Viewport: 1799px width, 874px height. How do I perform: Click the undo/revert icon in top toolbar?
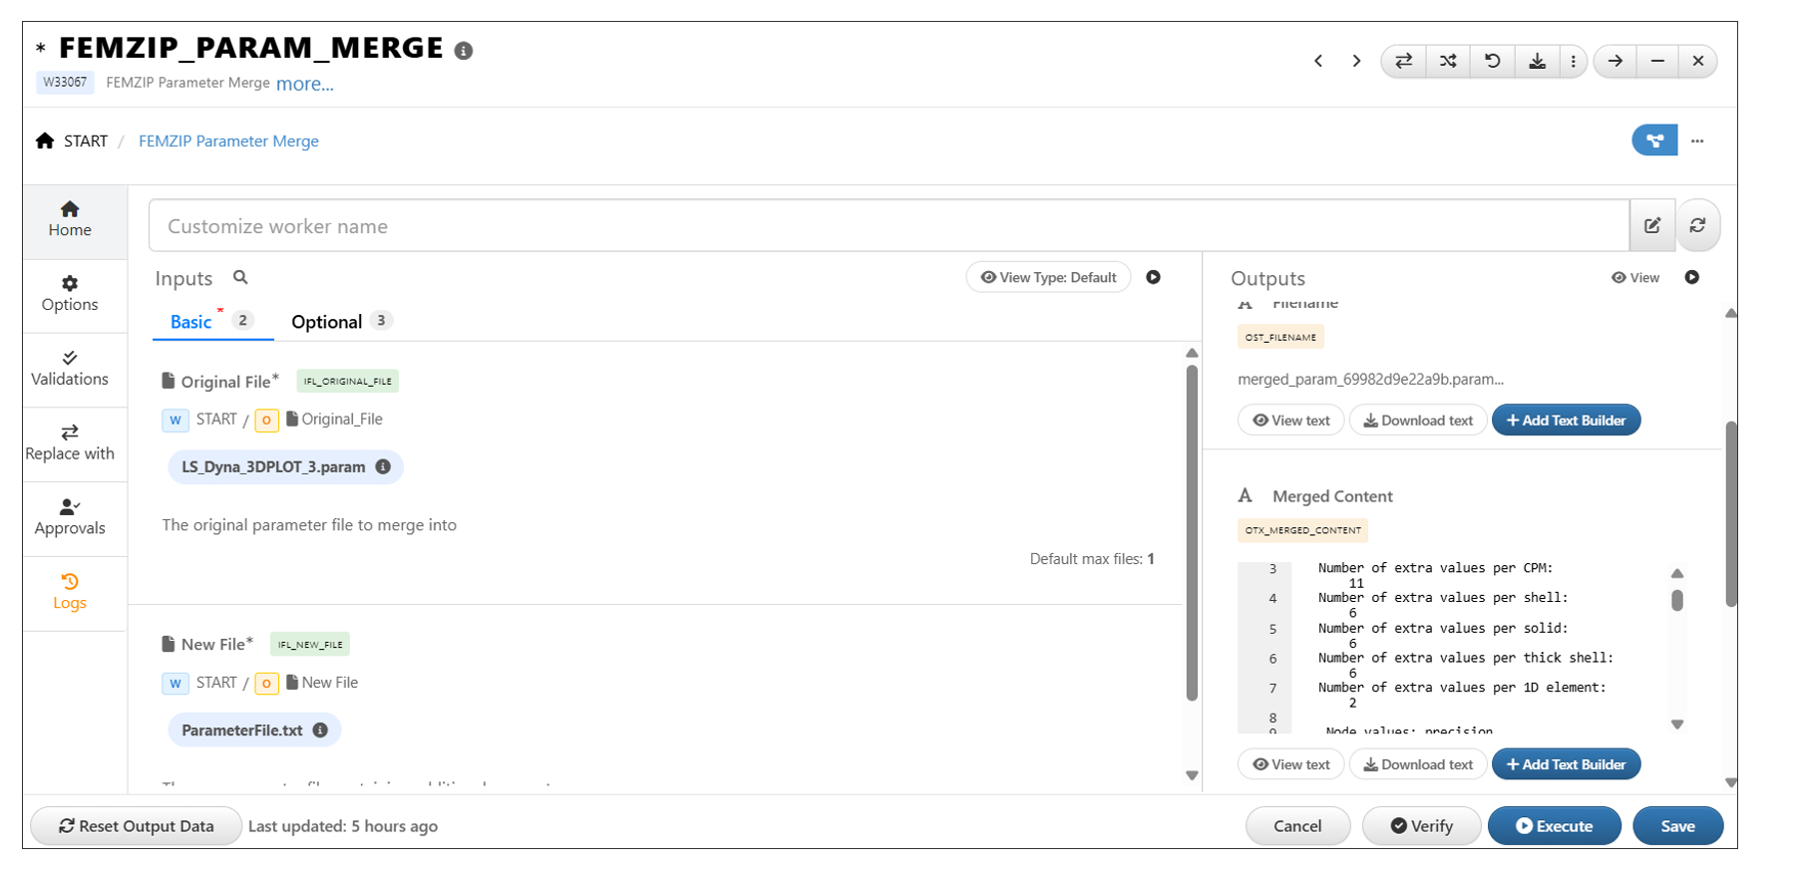(1492, 61)
